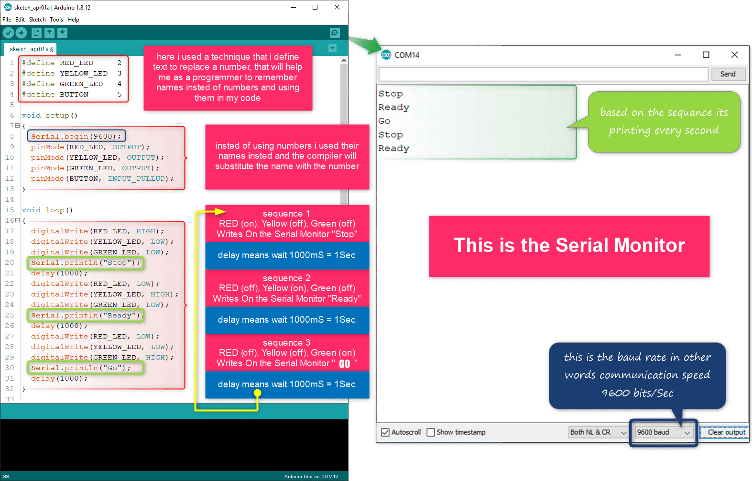
Task: Collapse the setup function fold marker
Action: tap(17, 126)
